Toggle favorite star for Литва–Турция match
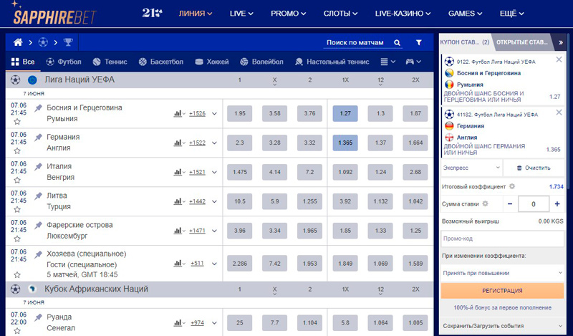The height and width of the screenshot is (336, 573). 17,210
